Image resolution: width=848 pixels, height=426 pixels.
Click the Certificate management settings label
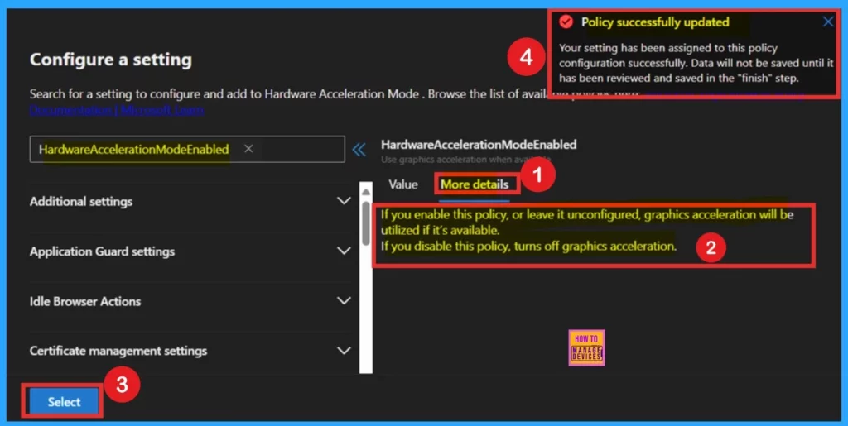click(118, 351)
